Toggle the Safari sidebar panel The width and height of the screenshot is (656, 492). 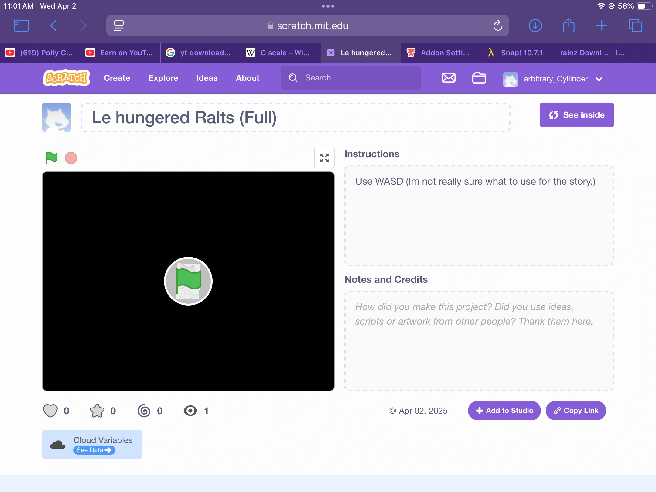[21, 26]
